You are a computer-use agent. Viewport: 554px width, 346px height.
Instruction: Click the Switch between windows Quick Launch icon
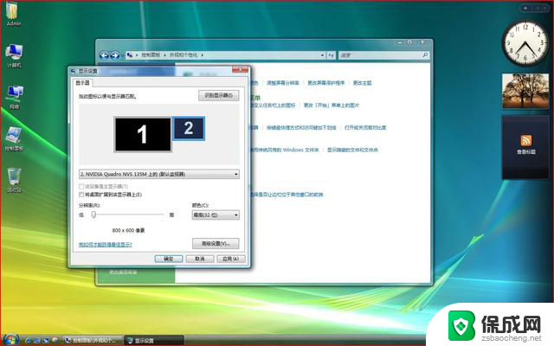point(46,340)
